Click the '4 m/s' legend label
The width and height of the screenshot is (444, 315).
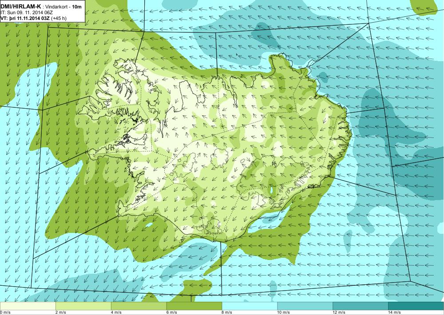click(x=116, y=312)
